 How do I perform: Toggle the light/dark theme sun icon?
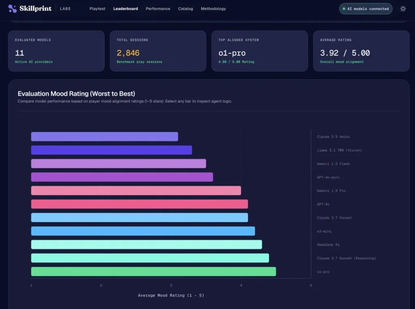pyautogui.click(x=403, y=9)
